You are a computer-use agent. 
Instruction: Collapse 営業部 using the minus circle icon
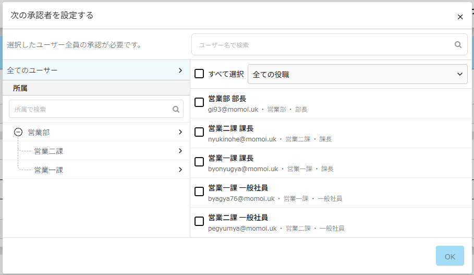pos(18,133)
